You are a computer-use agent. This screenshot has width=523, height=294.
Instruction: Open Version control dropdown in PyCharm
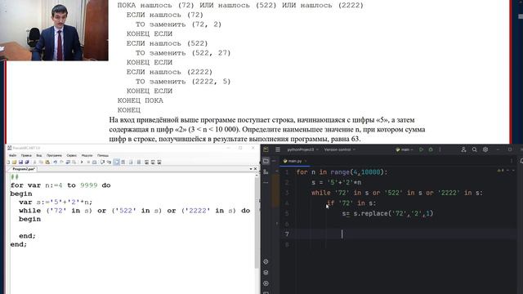tap(340, 149)
